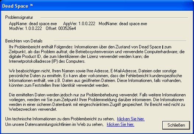Click the paragraph starting 'Wir beabsichtigen nicht'

click(x=95, y=78)
